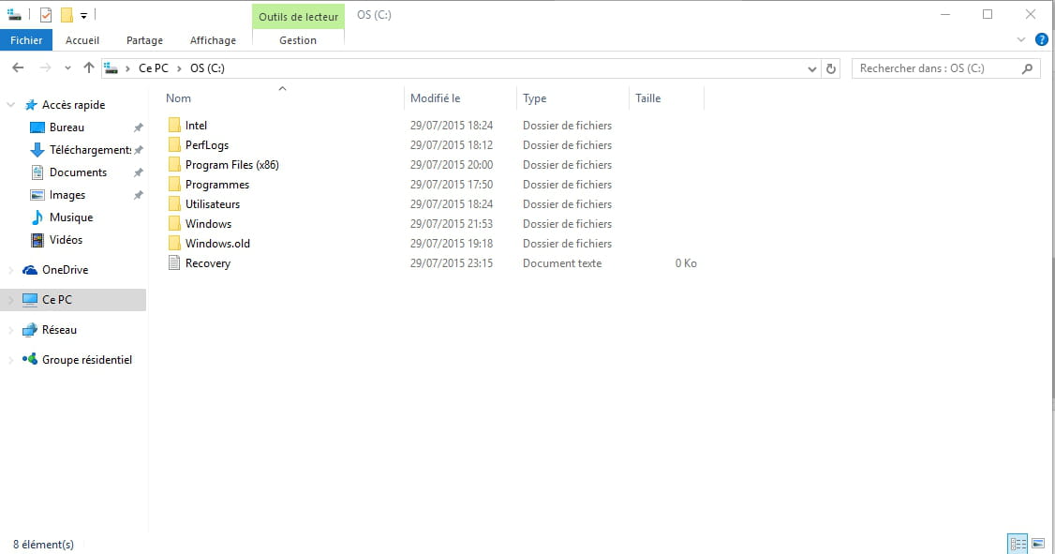Select Réseau in navigation pane
The height and width of the screenshot is (554, 1055).
[59, 330]
